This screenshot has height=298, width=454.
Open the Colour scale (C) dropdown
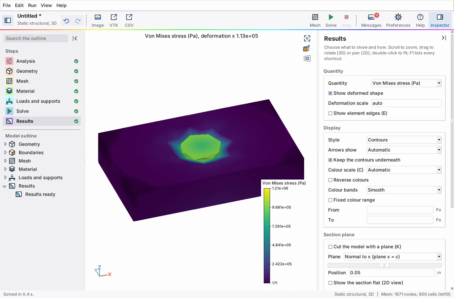(404, 170)
